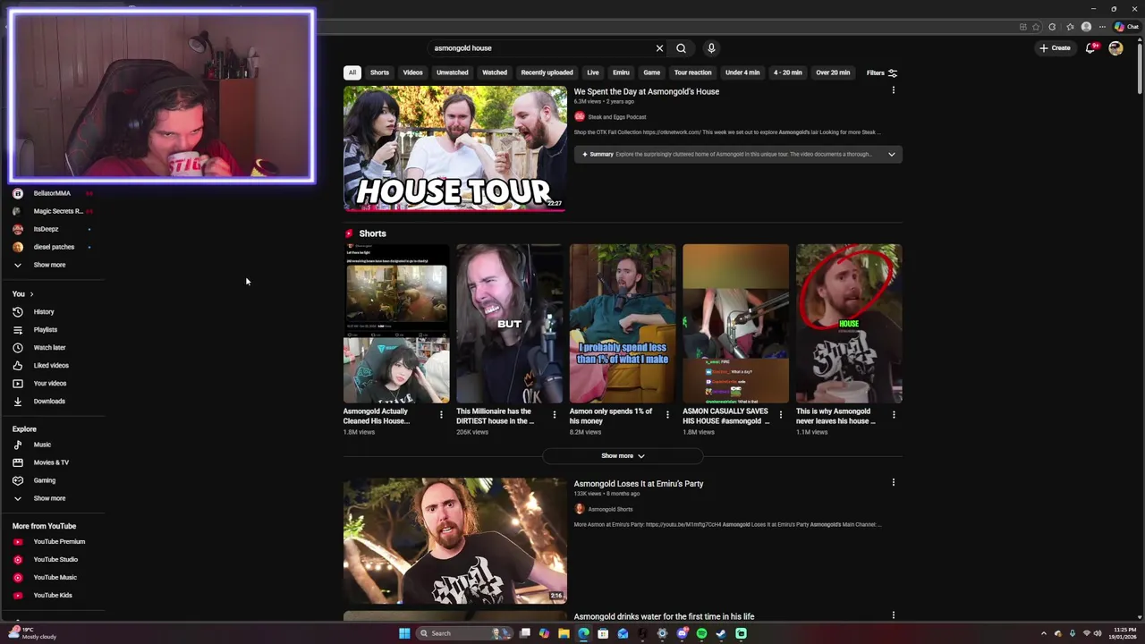Open options for This Millionaire short
The height and width of the screenshot is (644, 1145).
(x=554, y=415)
